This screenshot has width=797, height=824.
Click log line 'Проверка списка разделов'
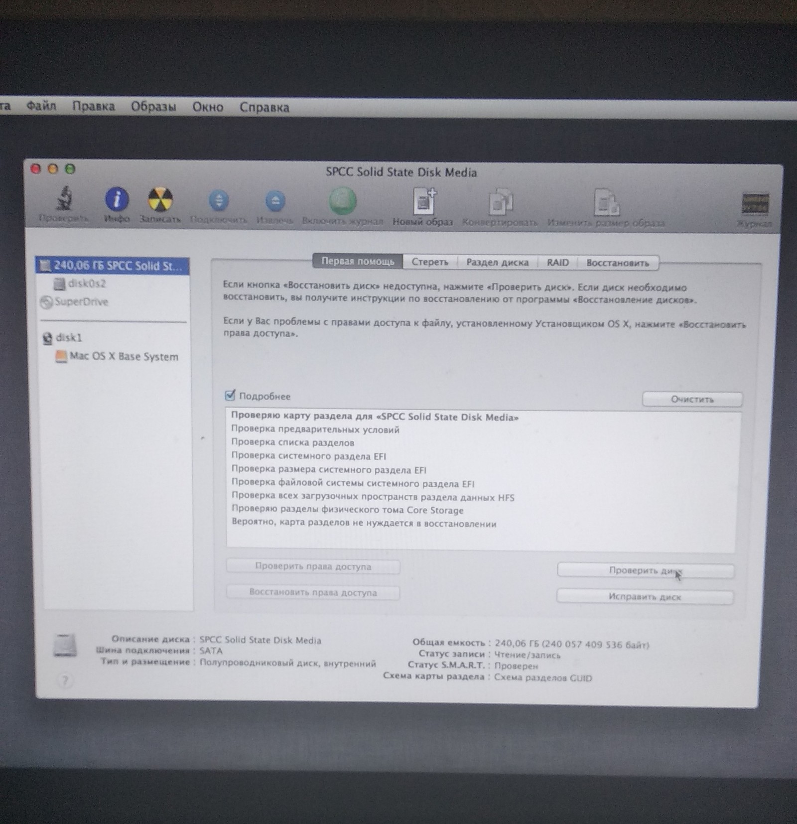point(292,442)
